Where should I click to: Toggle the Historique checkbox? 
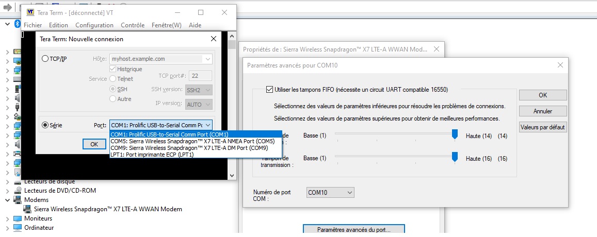tap(112, 69)
